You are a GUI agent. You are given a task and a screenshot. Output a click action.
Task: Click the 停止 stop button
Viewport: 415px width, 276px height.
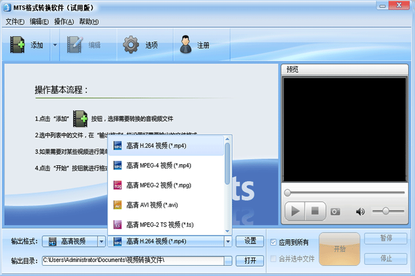pyautogui.click(x=385, y=258)
